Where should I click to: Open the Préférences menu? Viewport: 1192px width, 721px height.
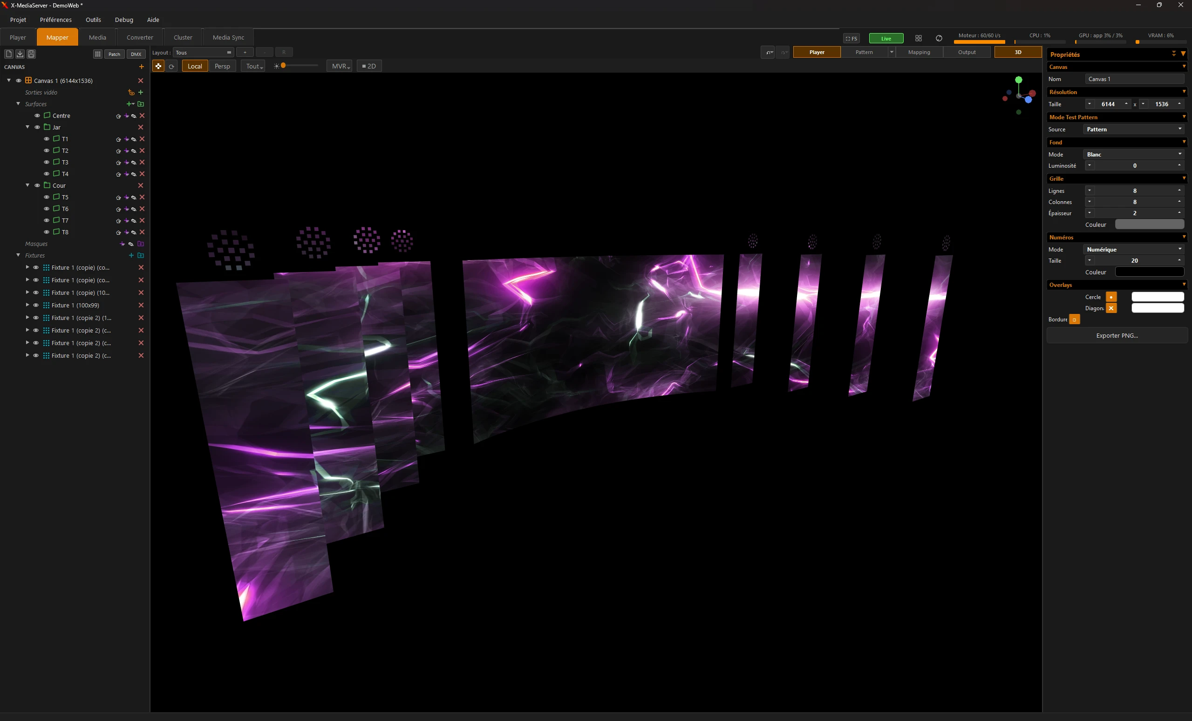55,20
